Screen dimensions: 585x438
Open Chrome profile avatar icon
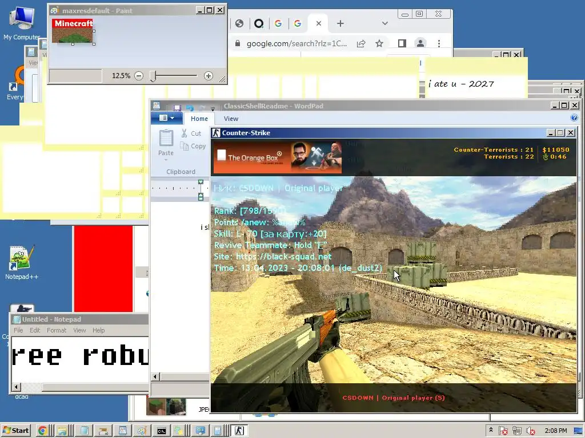click(x=420, y=43)
